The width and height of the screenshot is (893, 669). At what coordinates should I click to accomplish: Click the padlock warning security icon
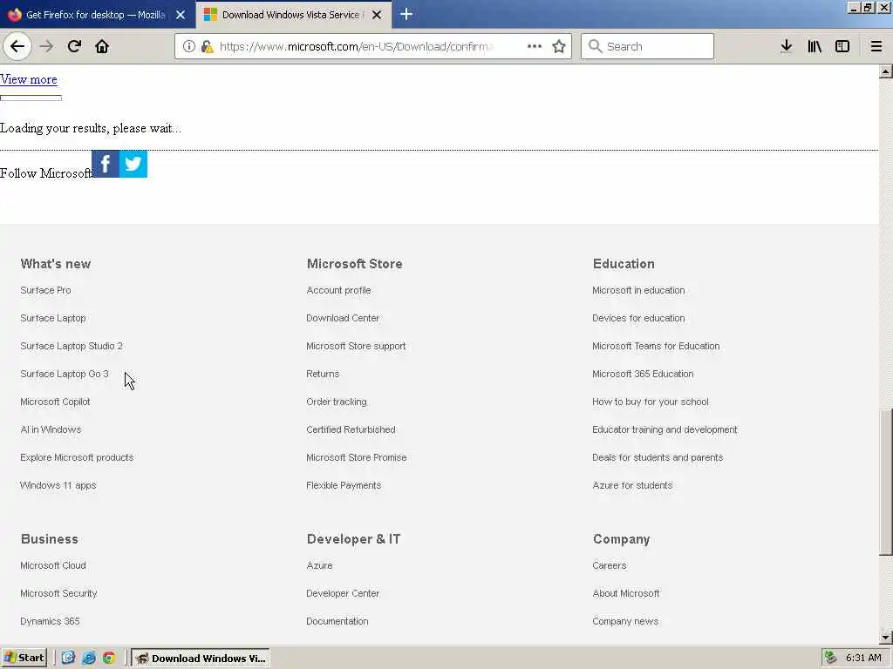pyautogui.click(x=208, y=46)
